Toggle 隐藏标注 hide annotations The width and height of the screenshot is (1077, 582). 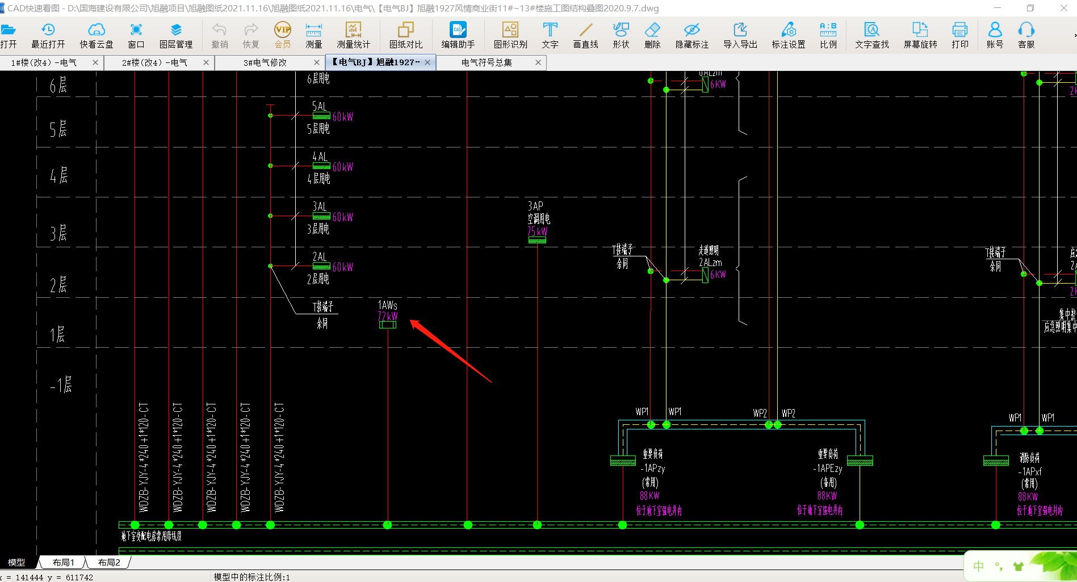coord(692,36)
